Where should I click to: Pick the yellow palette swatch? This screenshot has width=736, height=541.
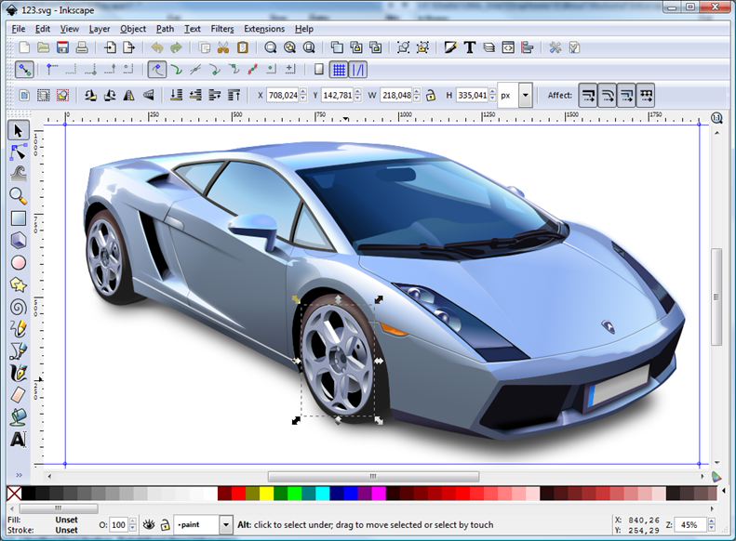pyautogui.click(x=267, y=494)
